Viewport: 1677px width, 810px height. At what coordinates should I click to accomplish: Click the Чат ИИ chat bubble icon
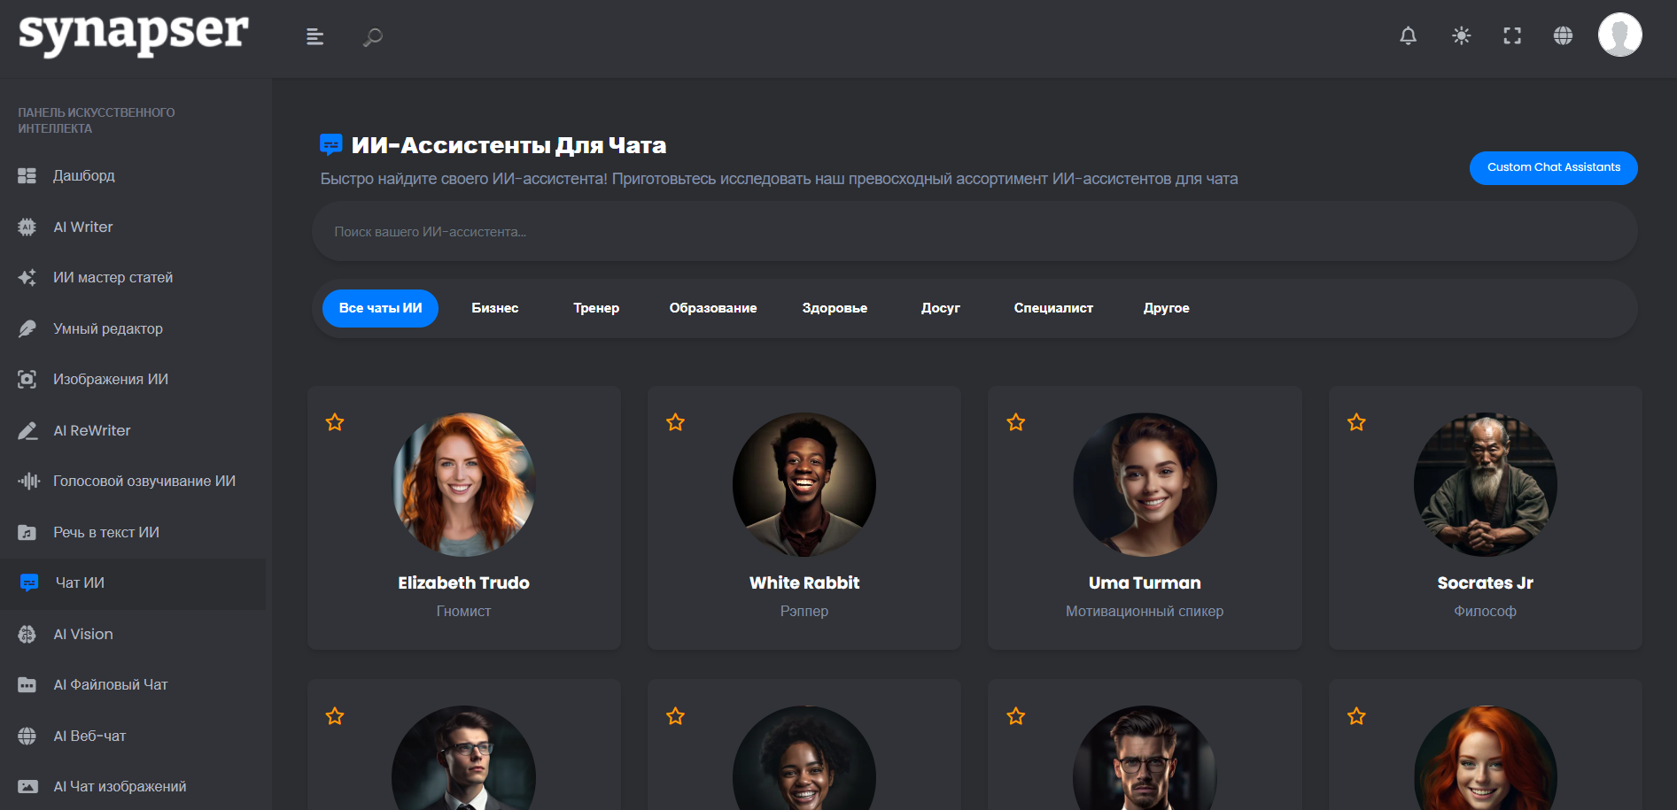(x=29, y=583)
